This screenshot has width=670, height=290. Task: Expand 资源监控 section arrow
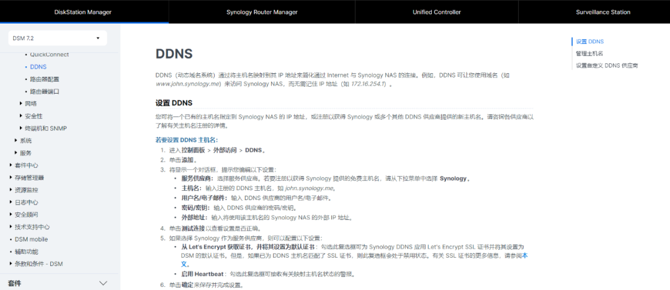[11, 190]
